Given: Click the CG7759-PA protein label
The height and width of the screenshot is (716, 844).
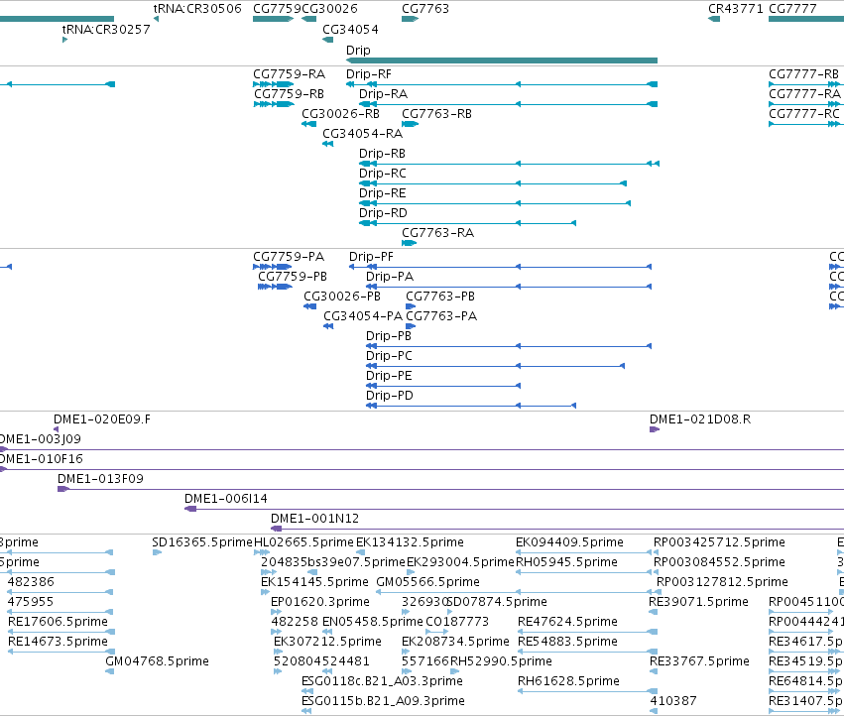Looking at the screenshot, I should (289, 257).
